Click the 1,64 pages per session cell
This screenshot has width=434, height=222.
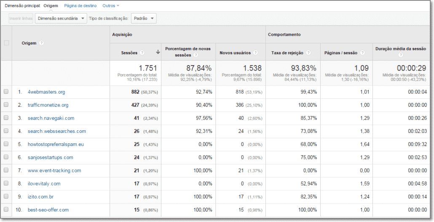click(x=365, y=144)
